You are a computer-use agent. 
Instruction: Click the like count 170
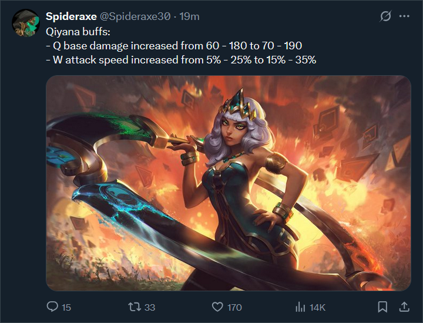click(234, 307)
